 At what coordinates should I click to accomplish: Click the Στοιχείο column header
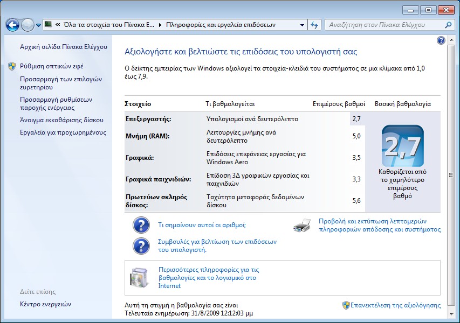pyautogui.click(x=138, y=104)
